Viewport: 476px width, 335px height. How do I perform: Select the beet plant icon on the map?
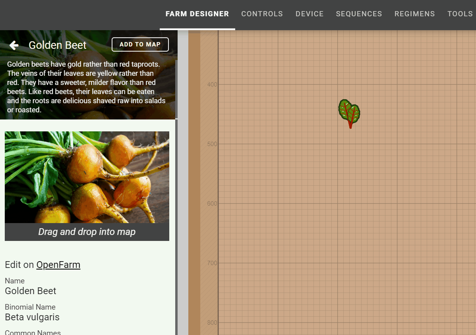tap(349, 113)
